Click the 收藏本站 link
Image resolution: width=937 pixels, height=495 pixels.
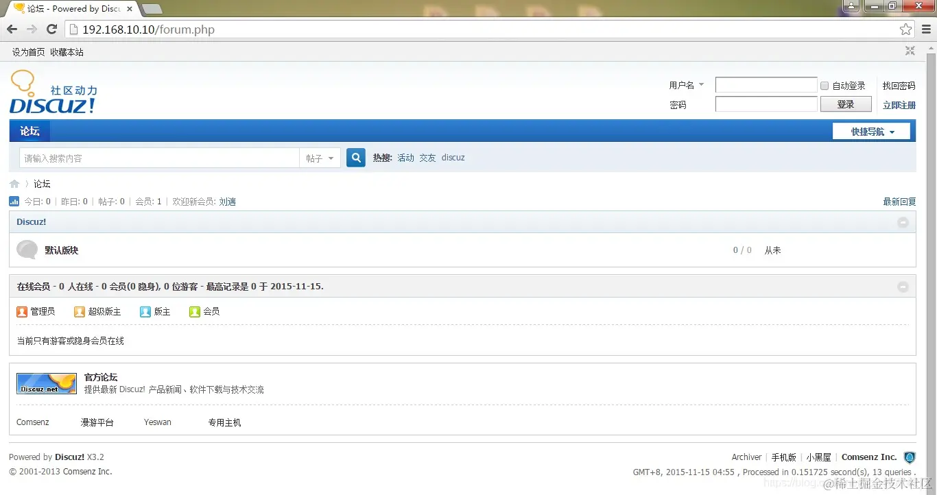pyautogui.click(x=67, y=52)
